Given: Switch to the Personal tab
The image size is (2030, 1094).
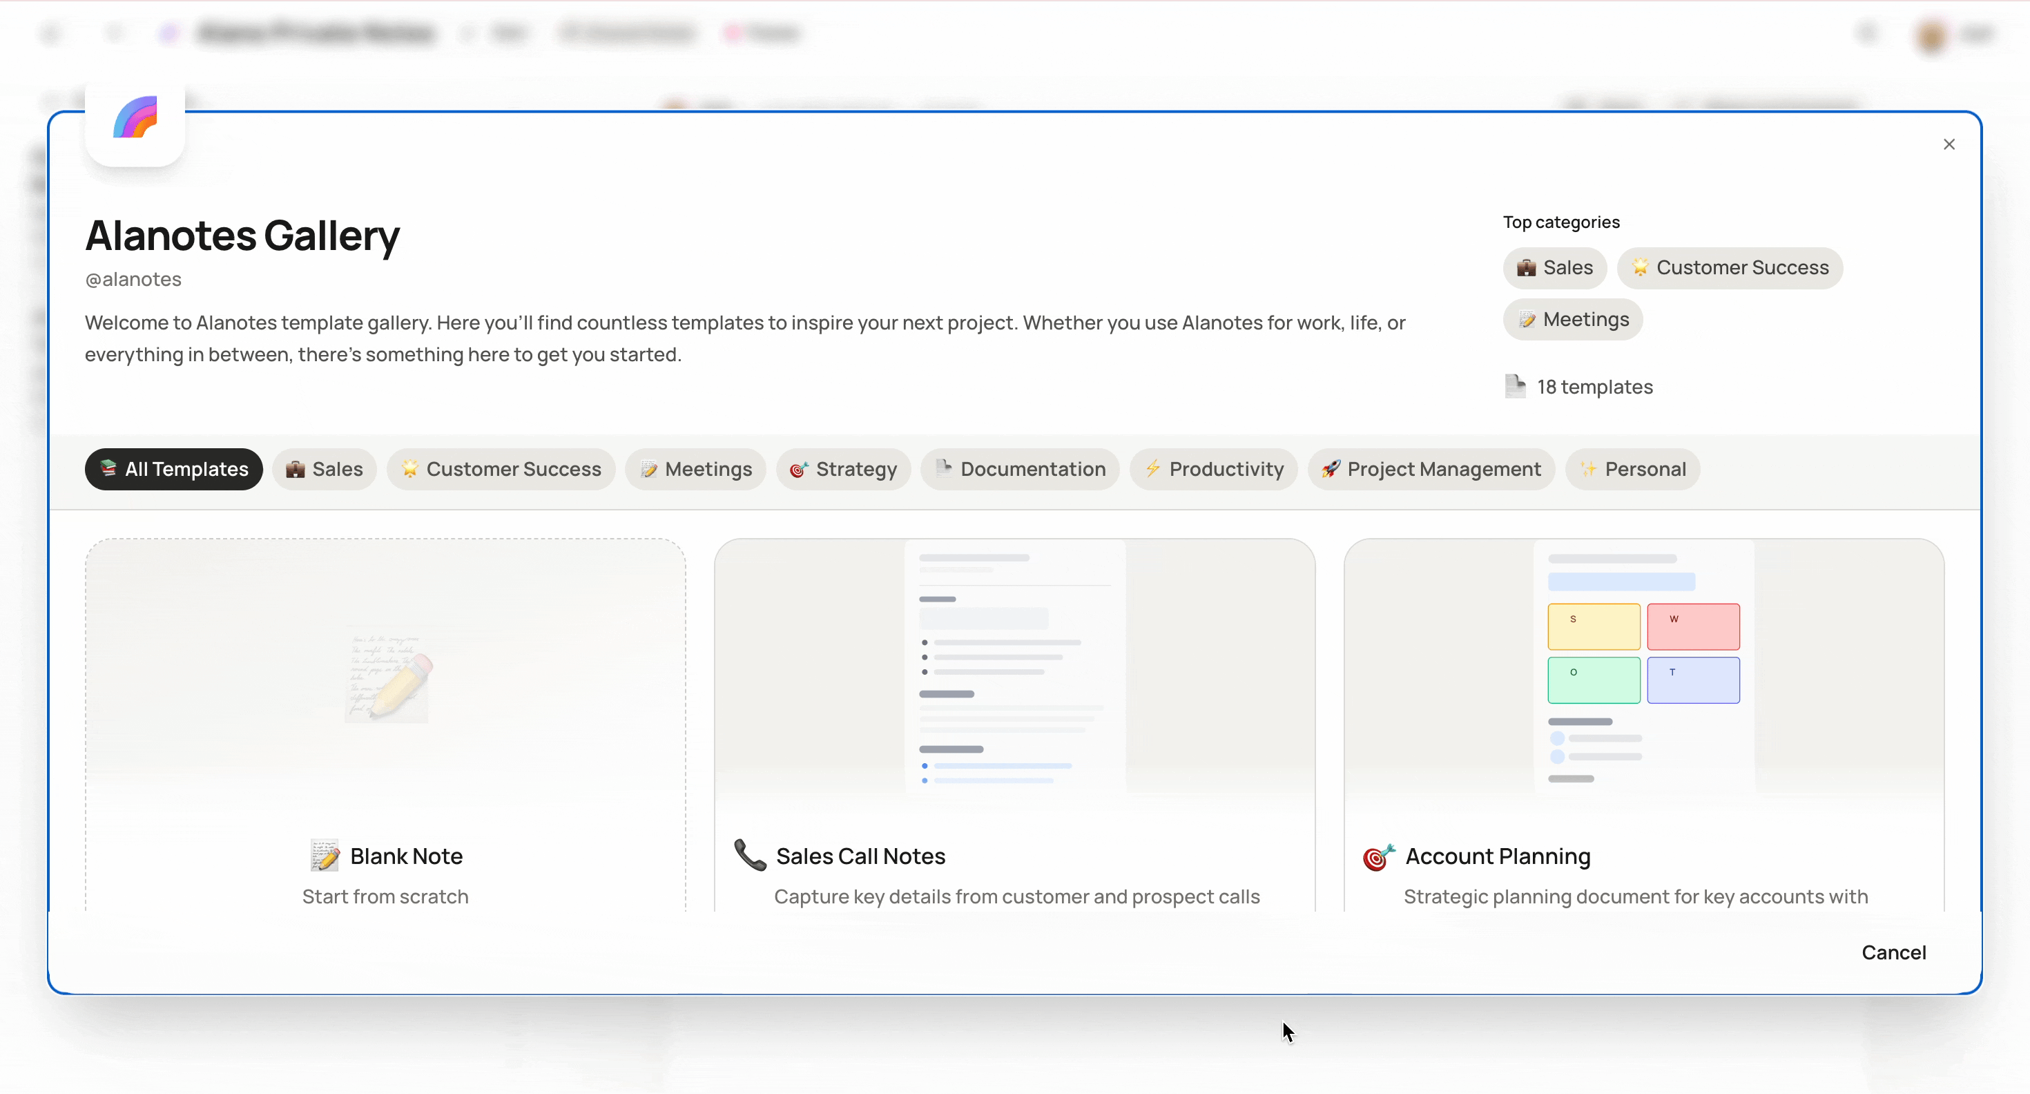Looking at the screenshot, I should (x=1632, y=469).
